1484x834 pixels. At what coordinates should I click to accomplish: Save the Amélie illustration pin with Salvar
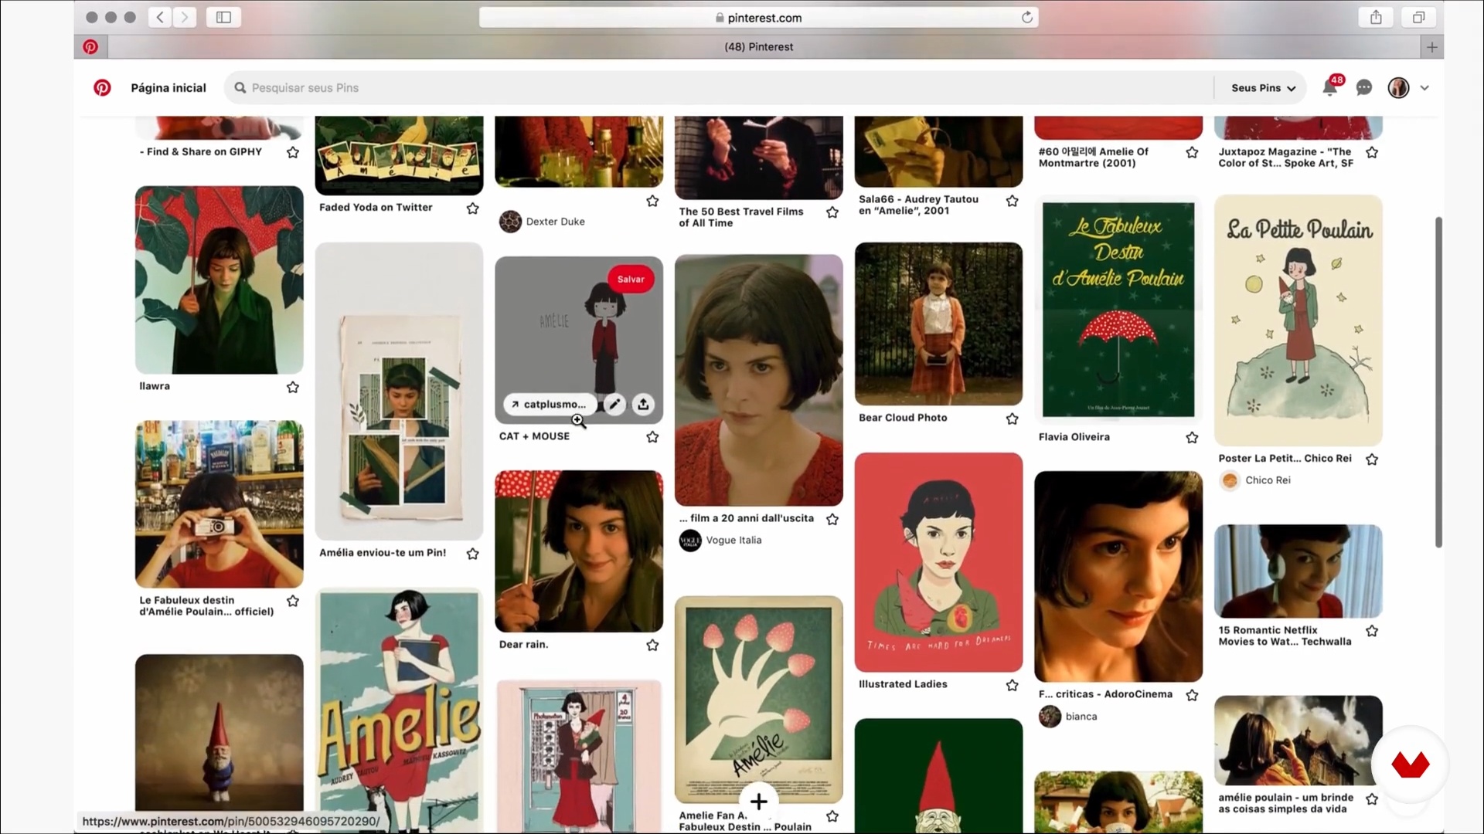point(631,279)
